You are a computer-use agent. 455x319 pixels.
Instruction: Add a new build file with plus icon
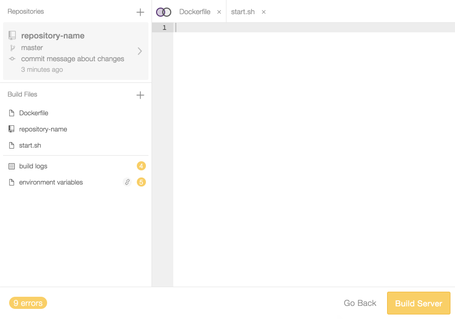tap(140, 95)
